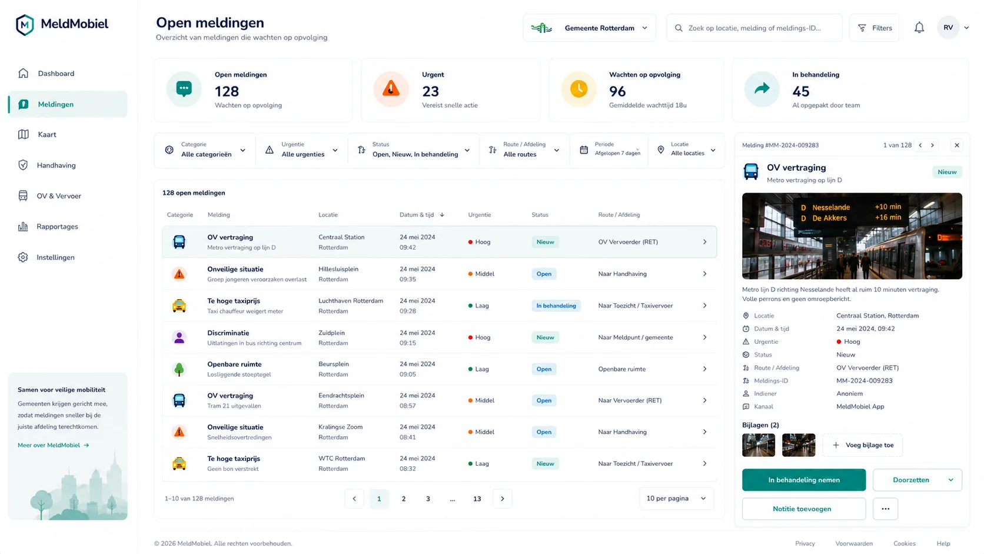The height and width of the screenshot is (554, 984).
Task: Expand the RV user account menu
Action: [966, 28]
